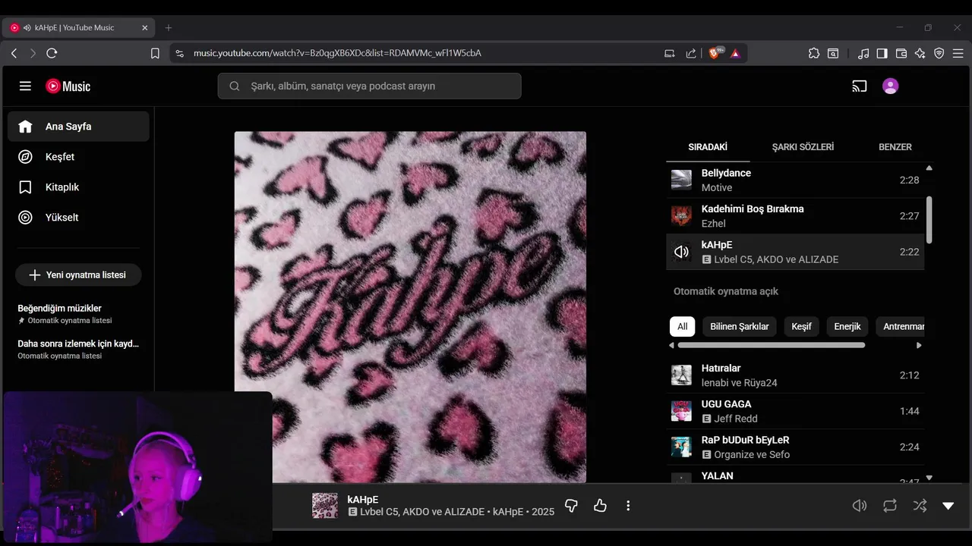Image resolution: width=972 pixels, height=546 pixels.
Task: Open Leo AI sparkle icon
Action: coord(920,53)
